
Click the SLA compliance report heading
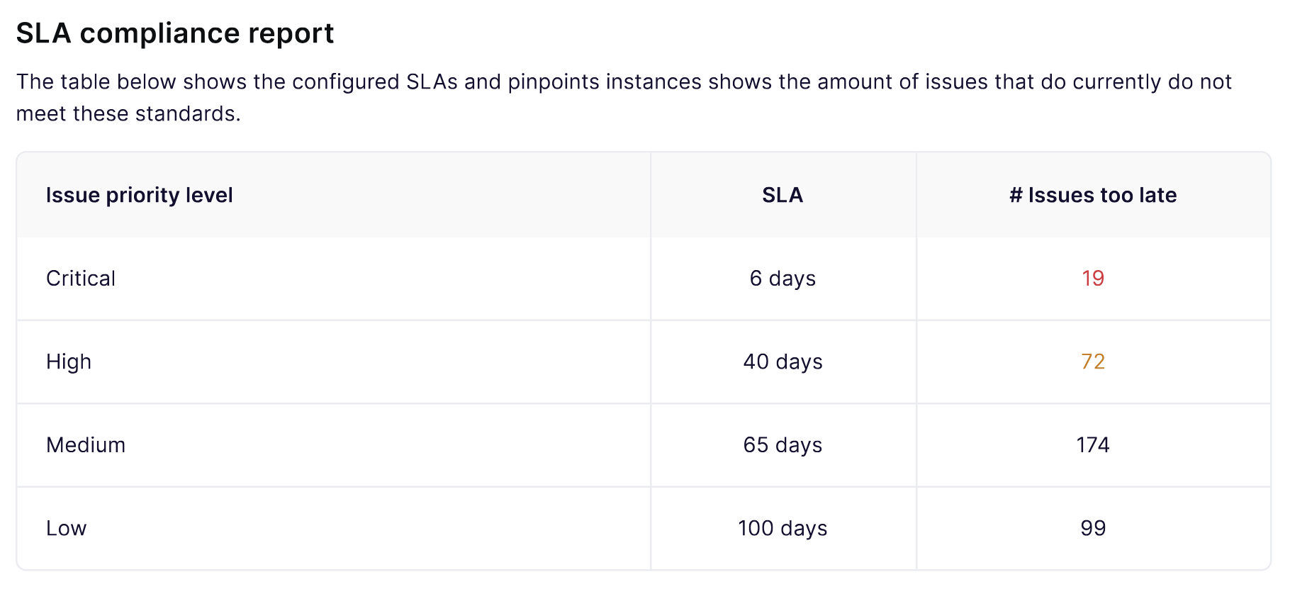tap(174, 33)
